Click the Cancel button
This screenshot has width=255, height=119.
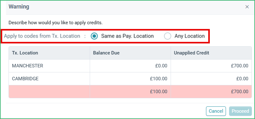coord(216,111)
